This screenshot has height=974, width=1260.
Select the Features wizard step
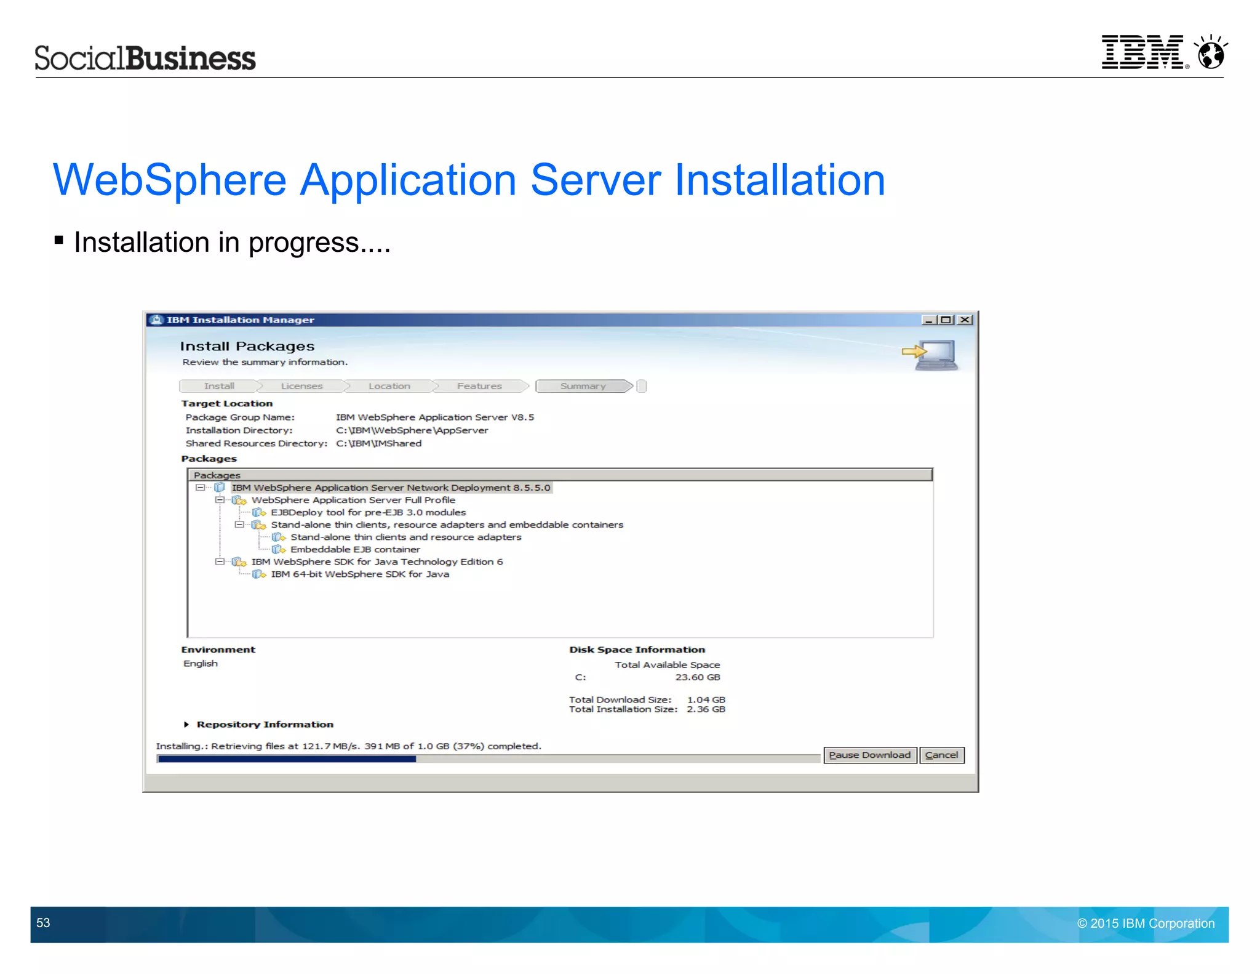pyautogui.click(x=479, y=386)
